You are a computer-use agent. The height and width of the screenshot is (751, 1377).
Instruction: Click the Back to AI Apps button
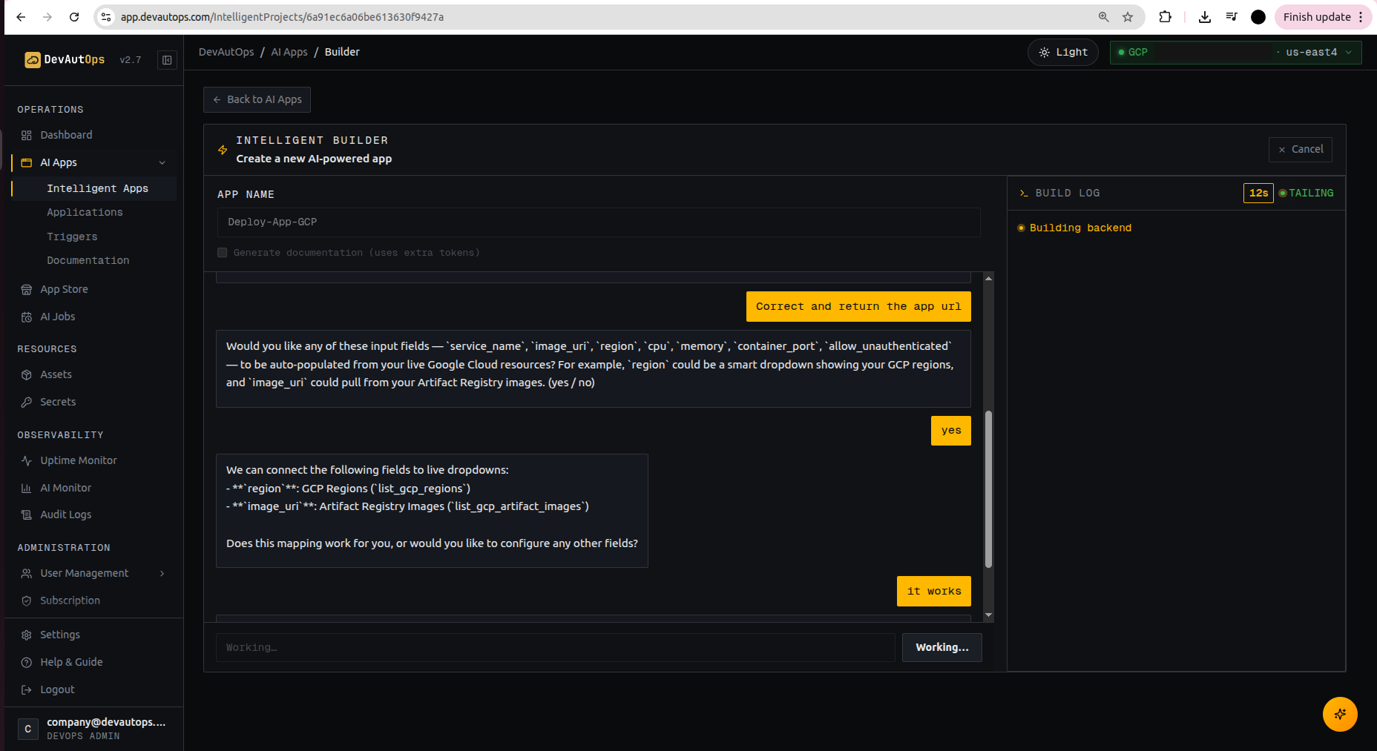pos(257,99)
